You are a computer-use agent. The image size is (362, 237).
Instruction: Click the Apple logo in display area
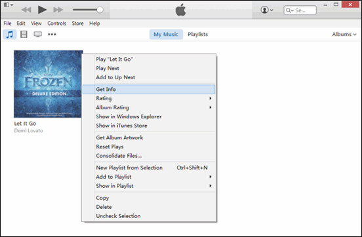click(x=181, y=10)
